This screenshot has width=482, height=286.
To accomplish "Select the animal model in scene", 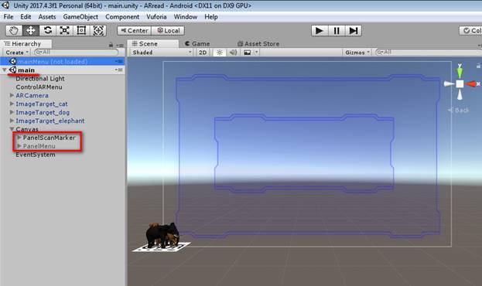I will pyautogui.click(x=162, y=235).
